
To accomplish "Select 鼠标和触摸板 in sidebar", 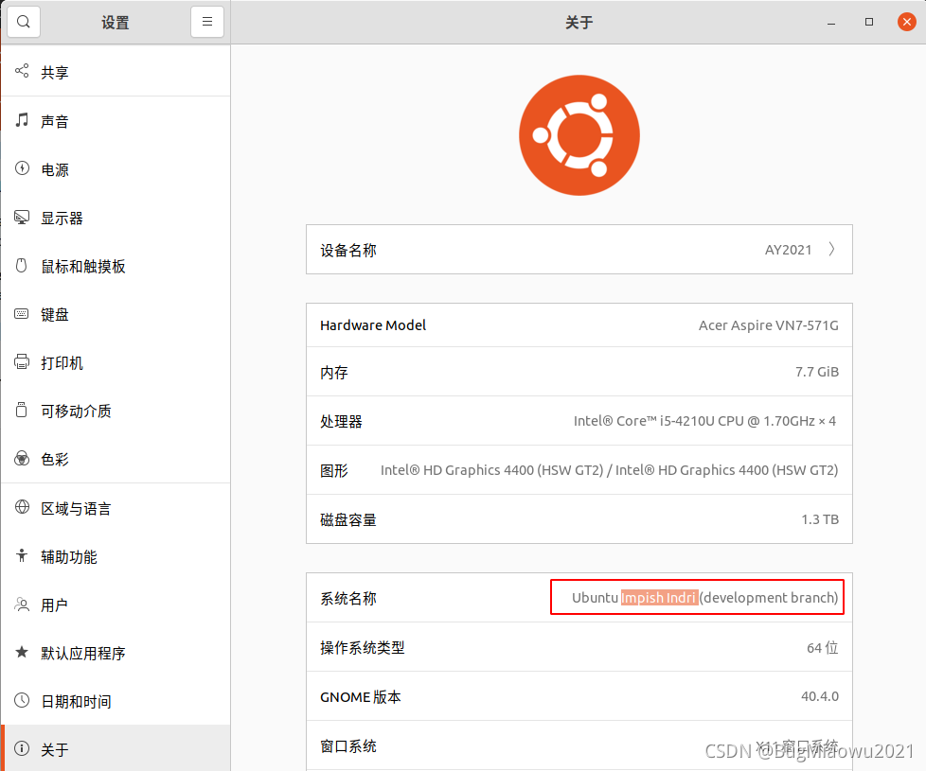I will click(116, 266).
